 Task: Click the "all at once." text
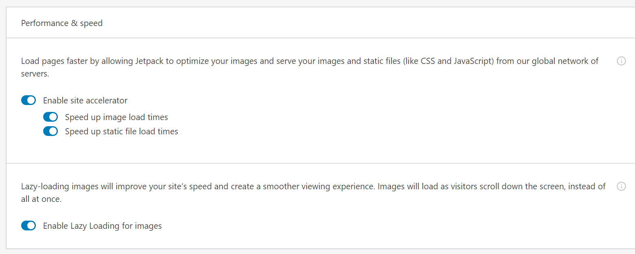41,200
